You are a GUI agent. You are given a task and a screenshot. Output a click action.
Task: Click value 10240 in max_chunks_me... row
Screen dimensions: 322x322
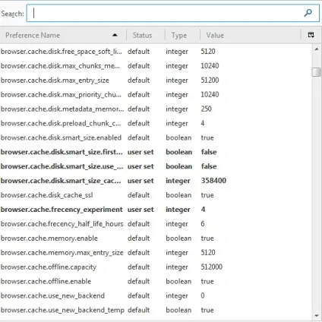(210, 66)
